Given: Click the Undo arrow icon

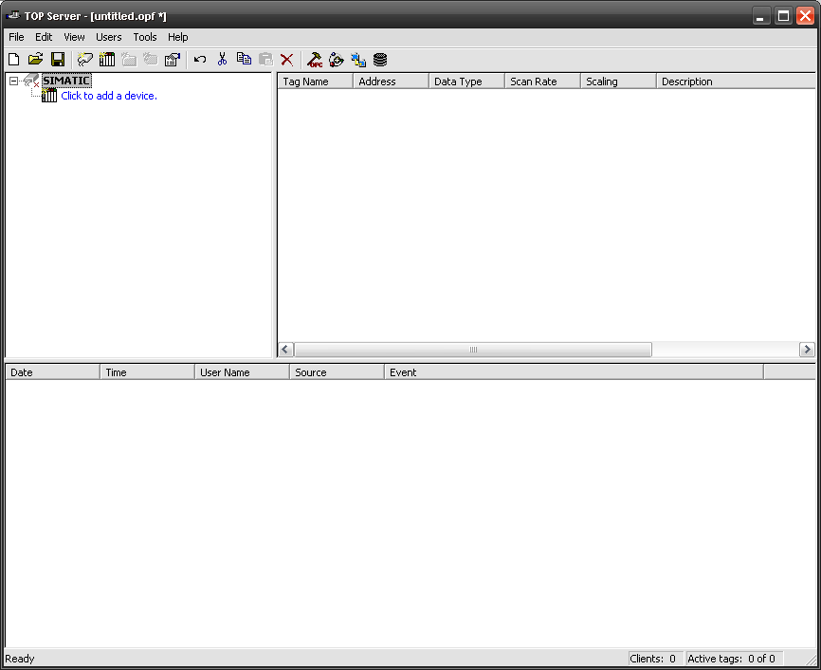Looking at the screenshot, I should (200, 60).
